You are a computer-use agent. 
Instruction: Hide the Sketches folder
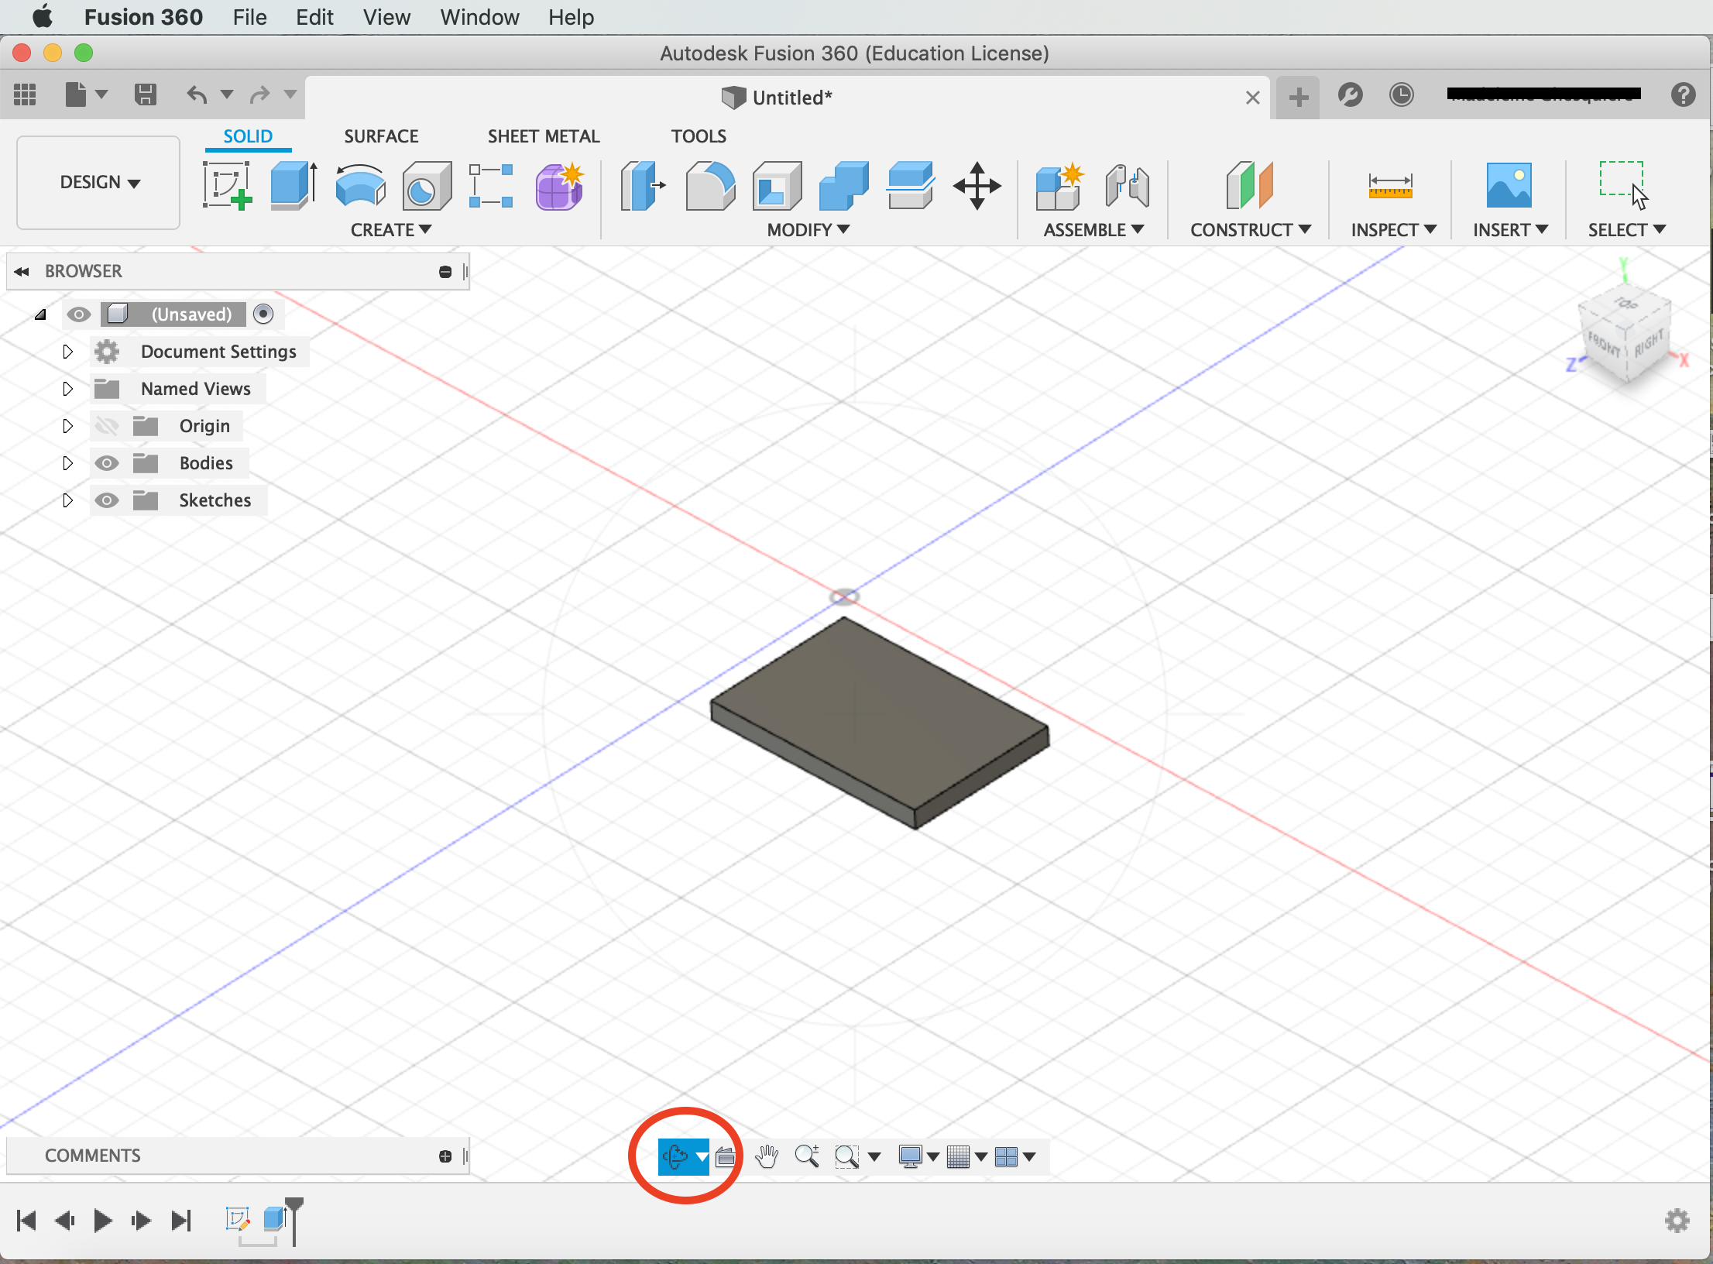107,500
